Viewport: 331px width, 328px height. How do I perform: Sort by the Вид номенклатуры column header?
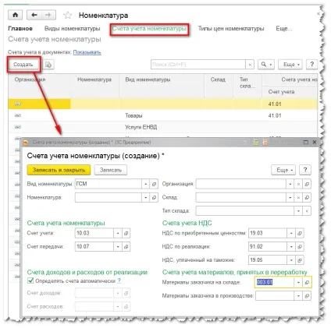(x=162, y=86)
